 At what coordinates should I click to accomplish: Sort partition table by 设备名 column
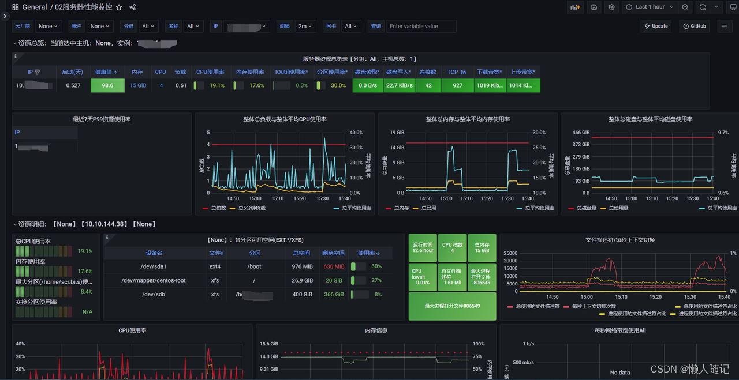point(154,253)
